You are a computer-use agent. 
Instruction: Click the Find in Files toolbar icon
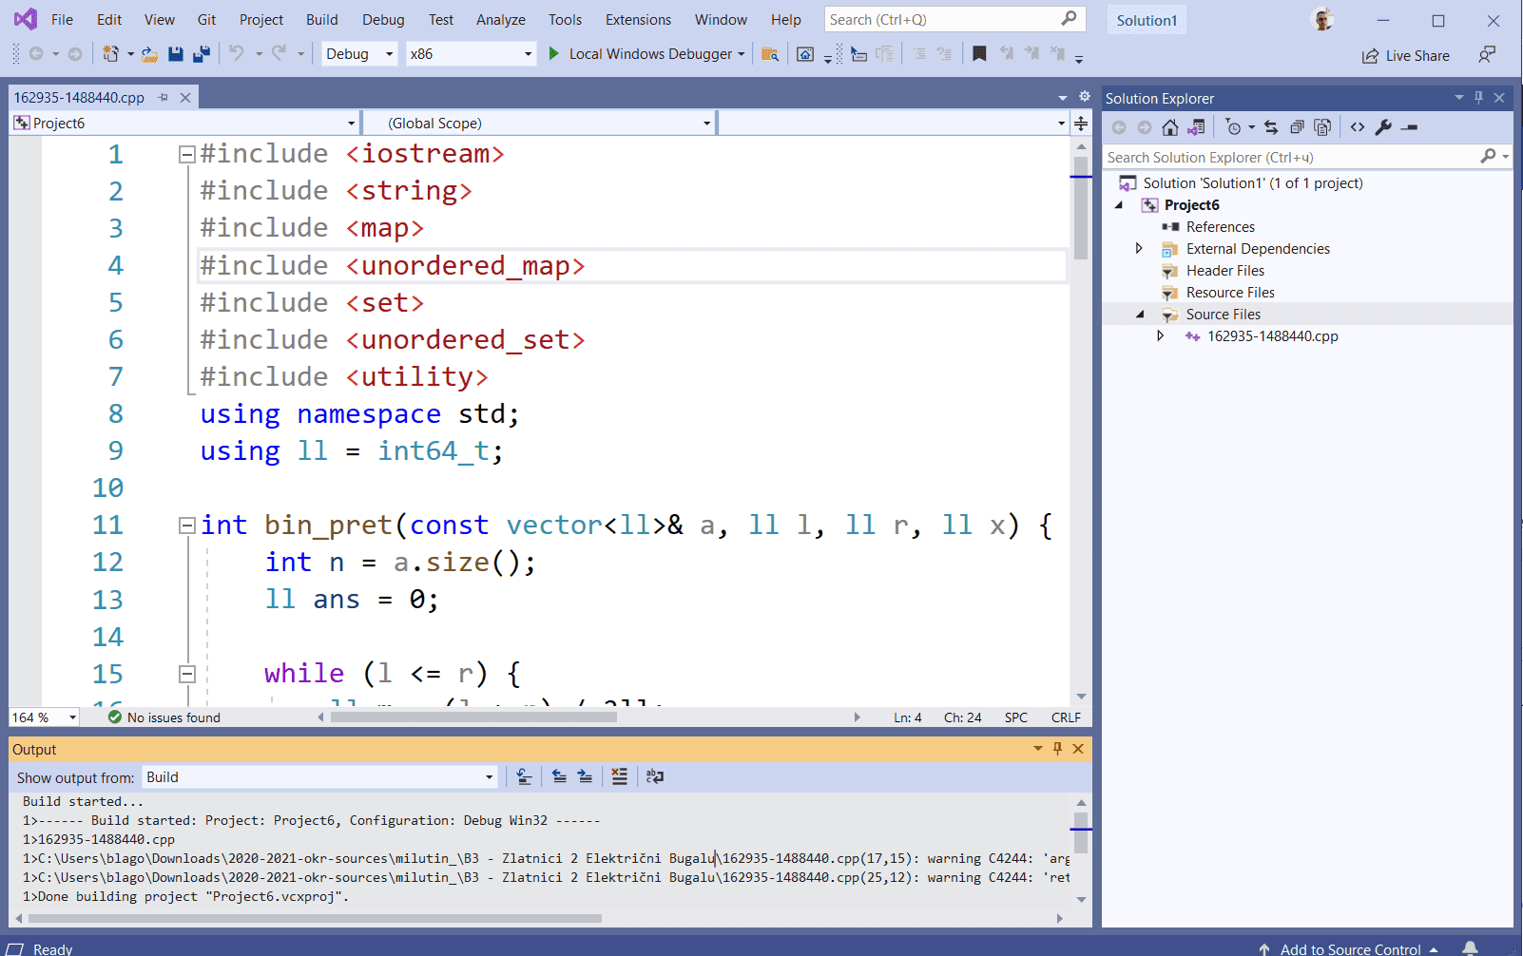770,54
